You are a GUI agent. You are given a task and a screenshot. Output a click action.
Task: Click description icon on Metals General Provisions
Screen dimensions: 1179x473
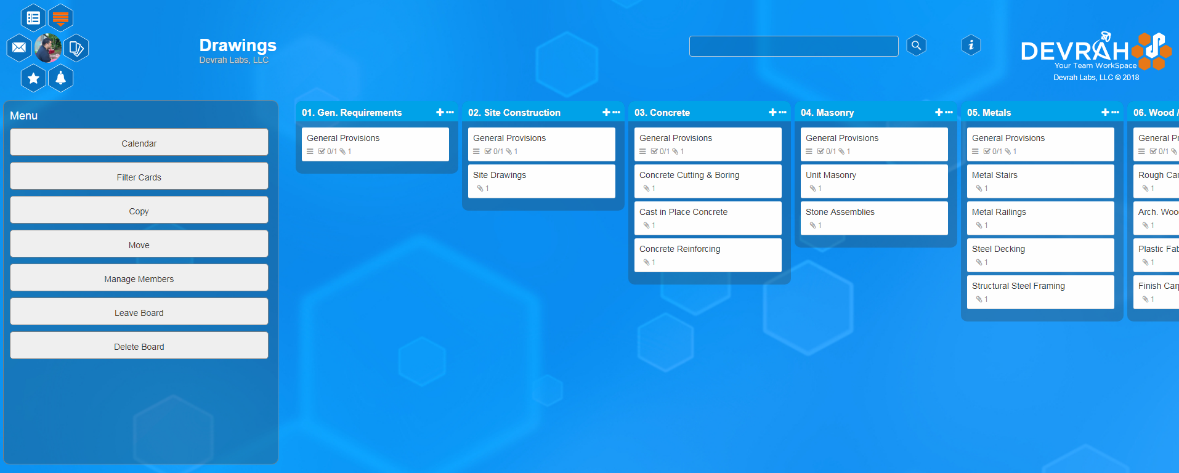(x=975, y=152)
